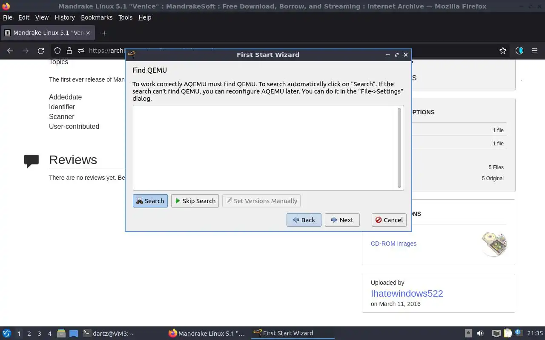Click the clipboard manager tray icon
Image resolution: width=545 pixels, height=340 pixels.
coord(508,334)
